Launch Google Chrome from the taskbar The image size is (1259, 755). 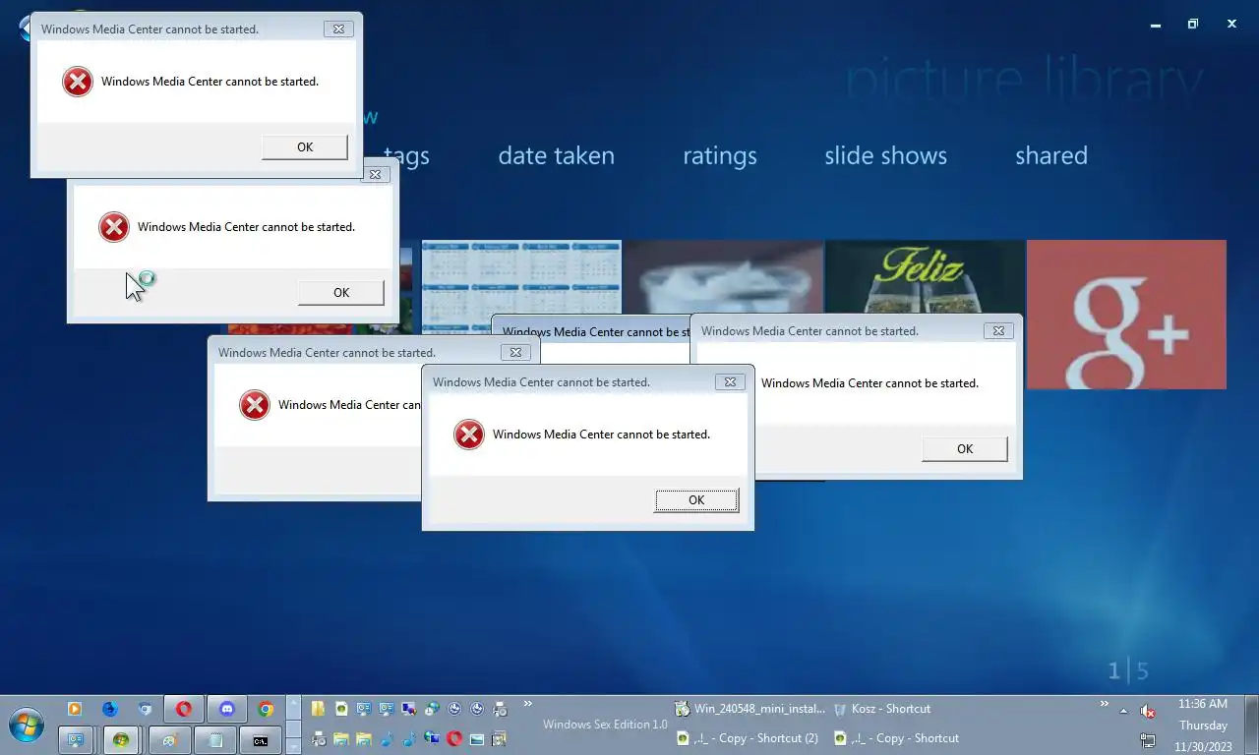[266, 709]
